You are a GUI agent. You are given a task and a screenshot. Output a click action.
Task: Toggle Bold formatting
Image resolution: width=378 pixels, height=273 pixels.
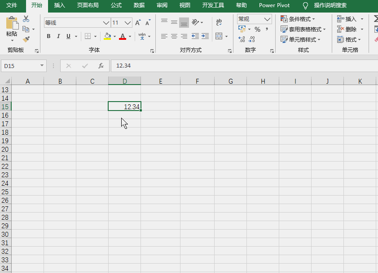[x=48, y=36]
